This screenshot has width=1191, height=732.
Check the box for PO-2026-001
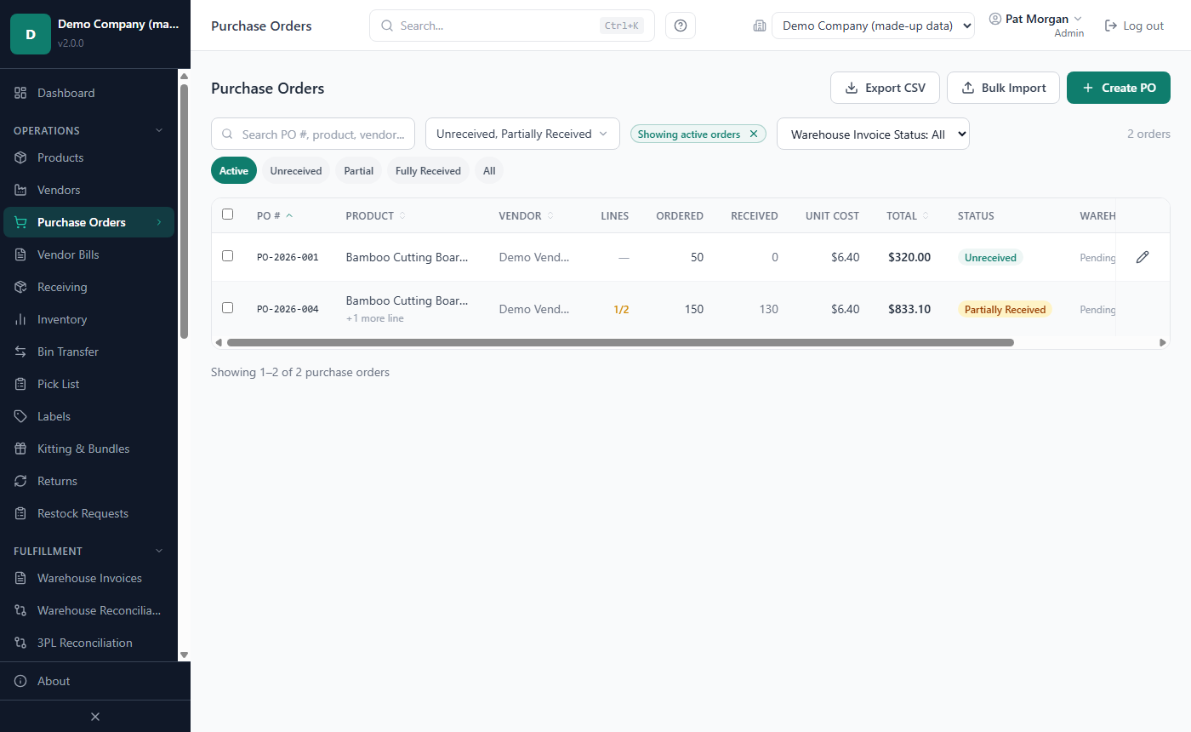pos(227,255)
